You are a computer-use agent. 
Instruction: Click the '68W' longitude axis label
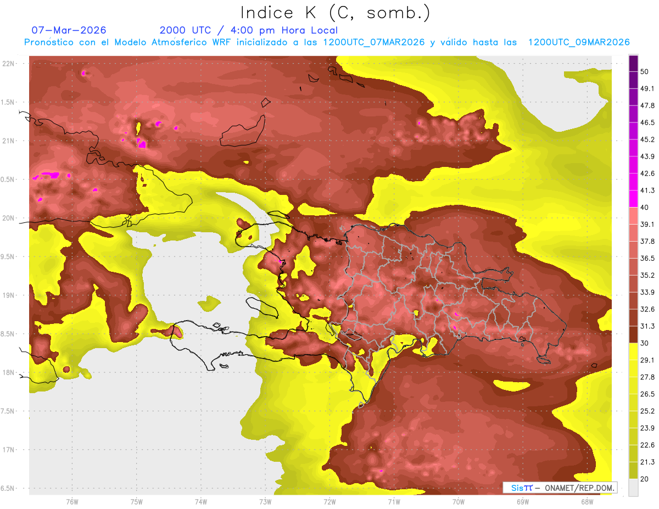[x=587, y=501]
